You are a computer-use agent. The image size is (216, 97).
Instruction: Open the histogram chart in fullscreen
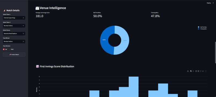tap(206, 71)
